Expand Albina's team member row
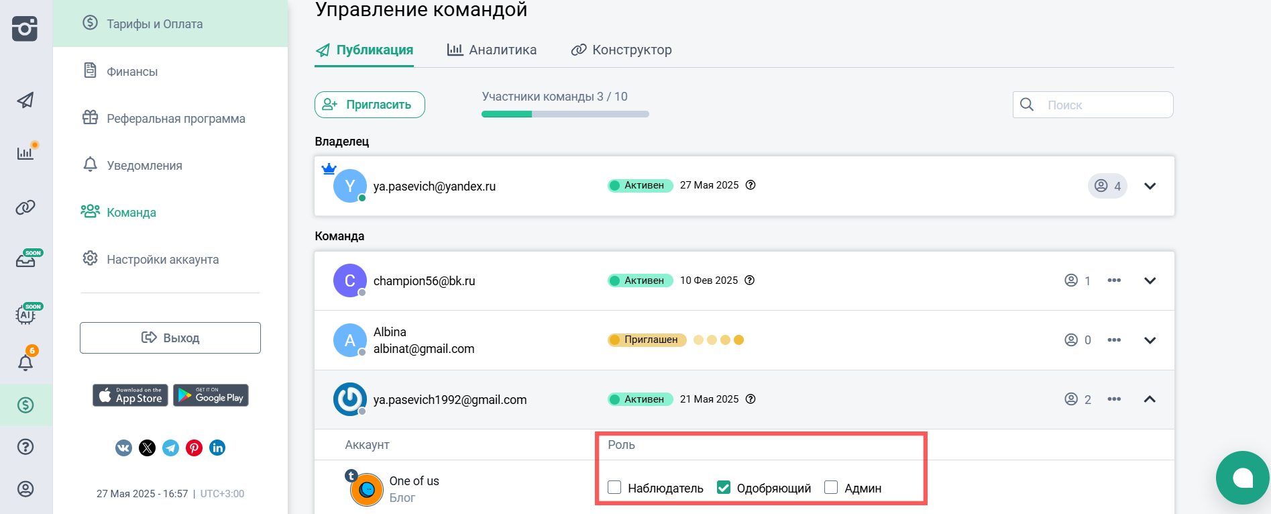Viewport: 1271px width, 514px height. tap(1150, 340)
